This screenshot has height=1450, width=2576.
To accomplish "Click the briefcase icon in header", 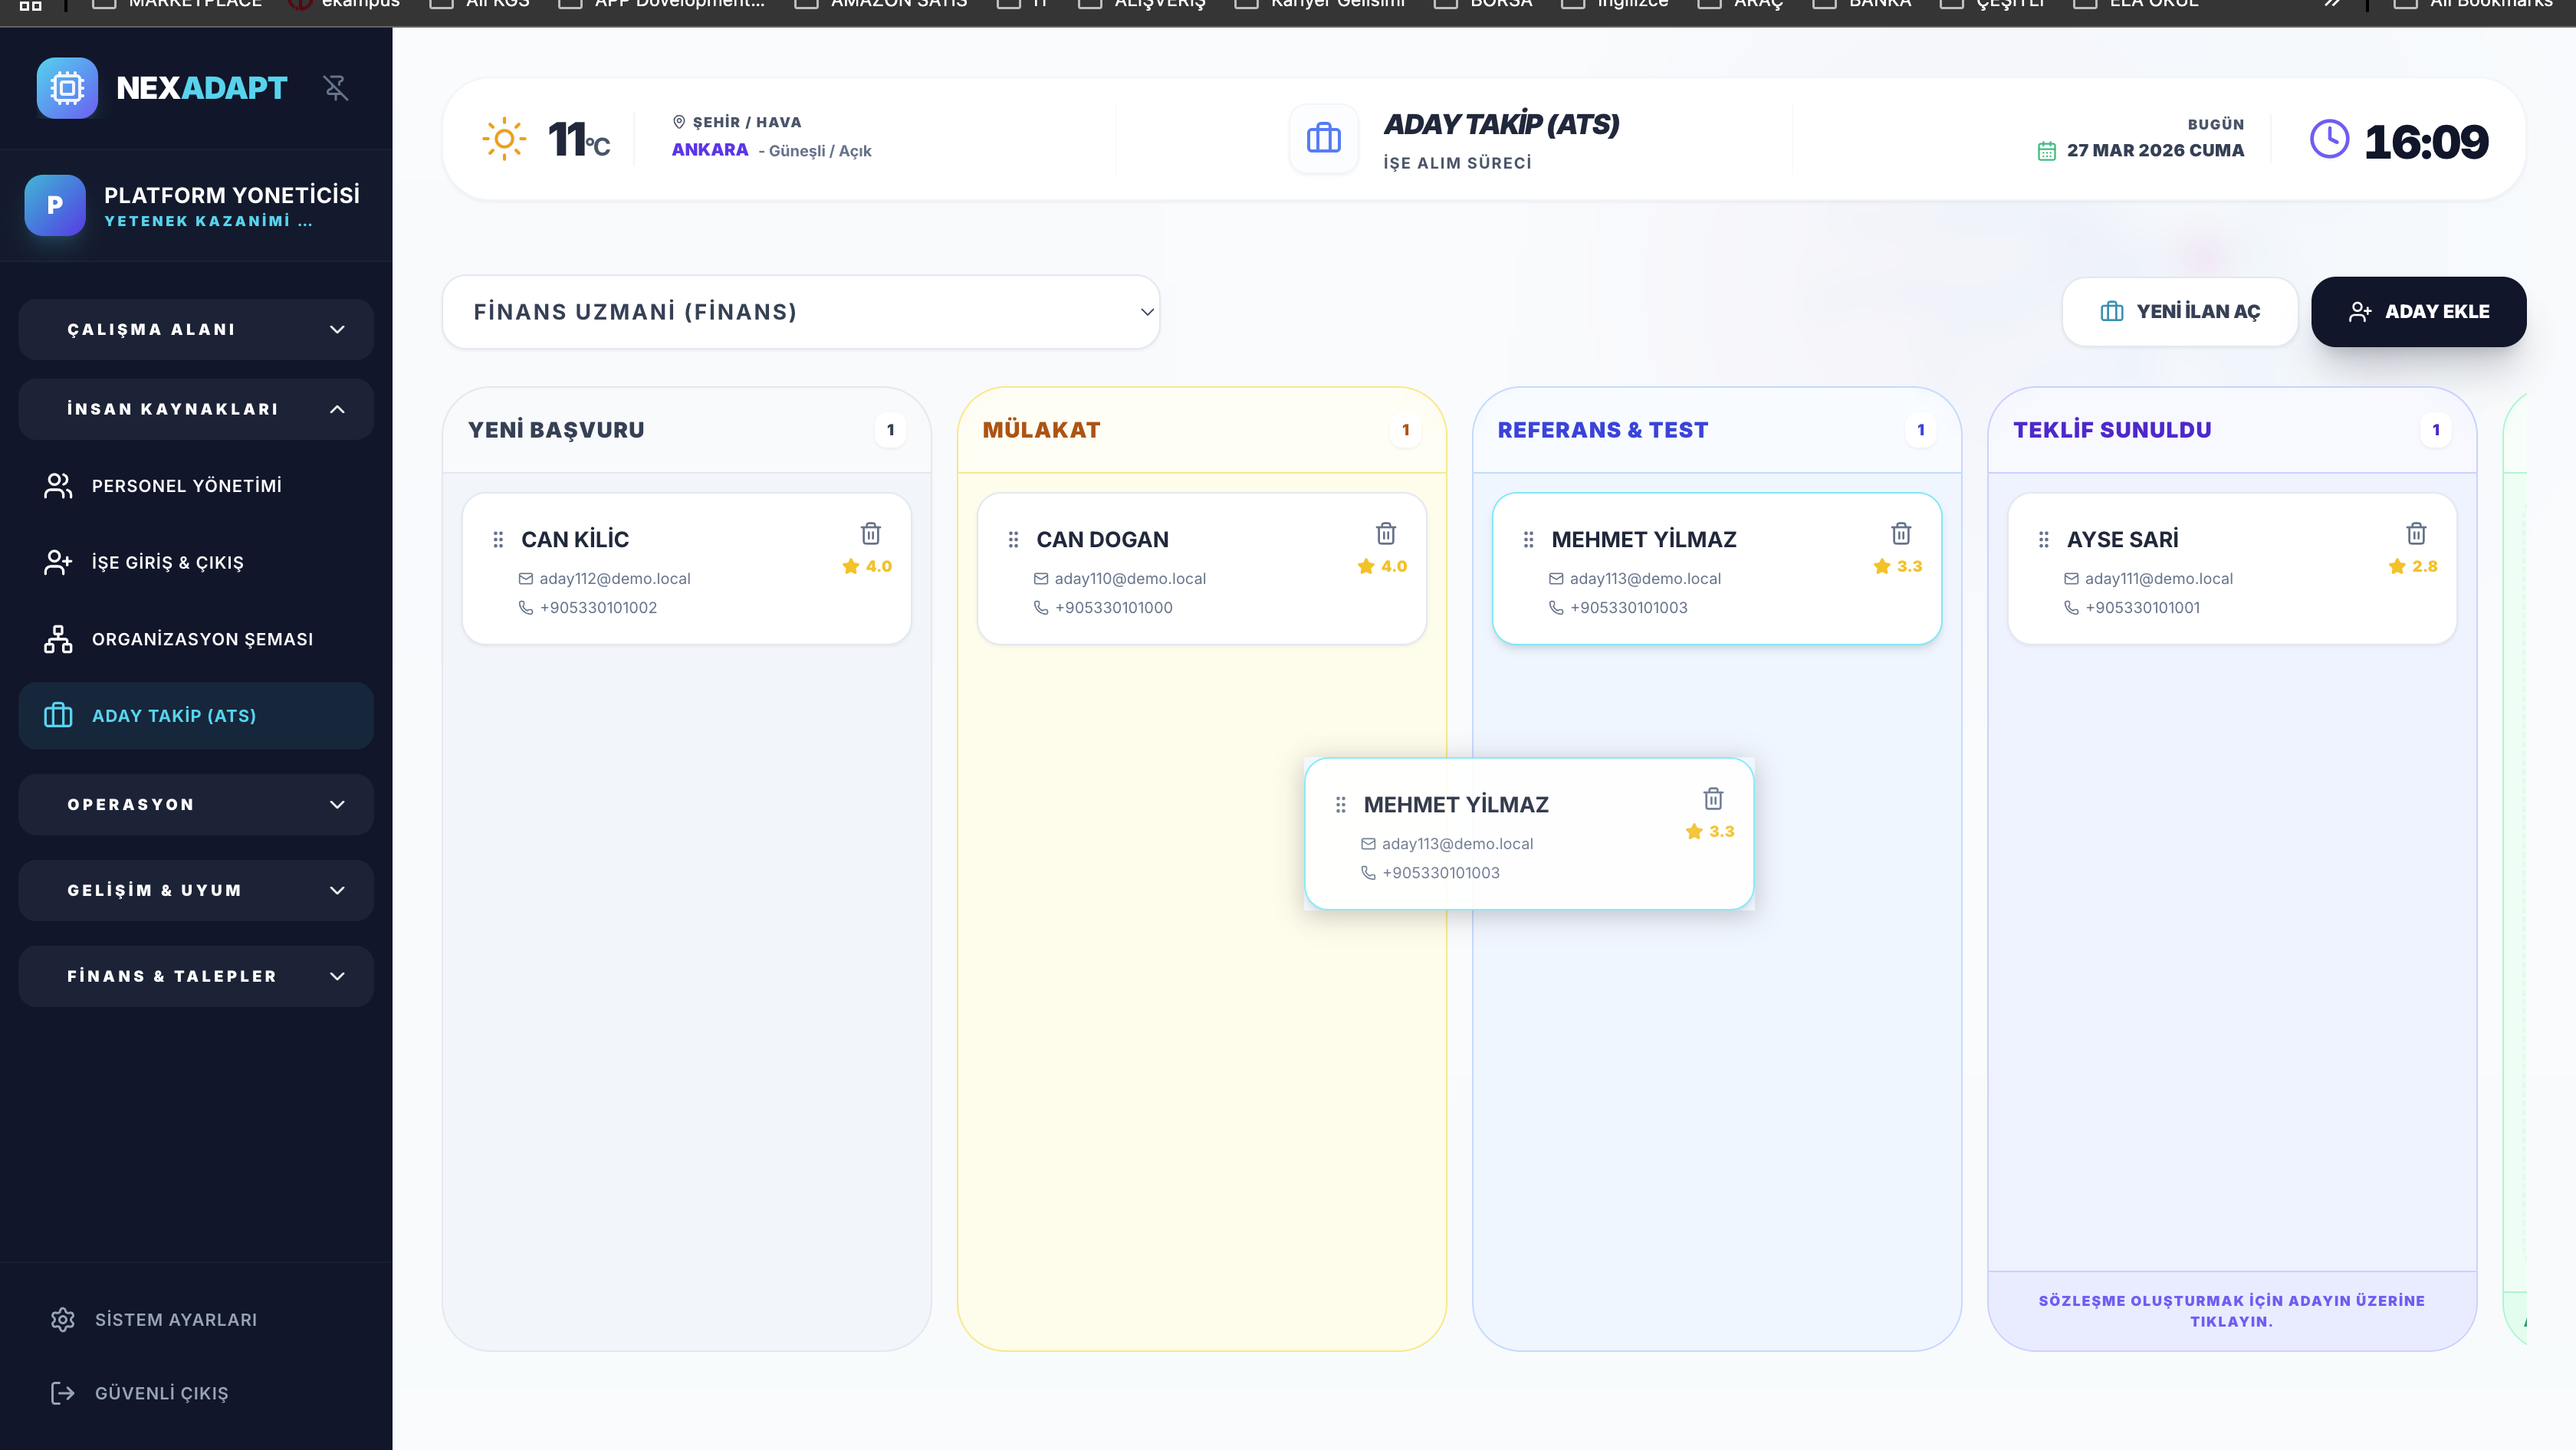I will [1323, 139].
